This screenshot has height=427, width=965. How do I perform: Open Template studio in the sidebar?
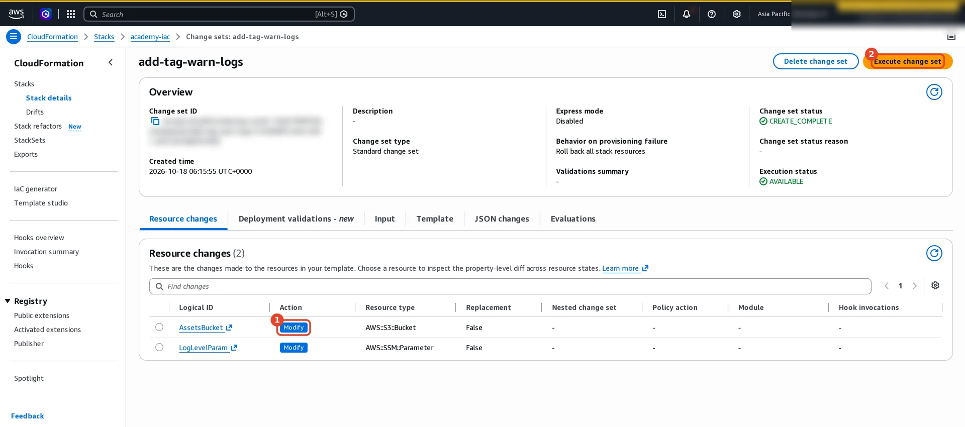(41, 203)
